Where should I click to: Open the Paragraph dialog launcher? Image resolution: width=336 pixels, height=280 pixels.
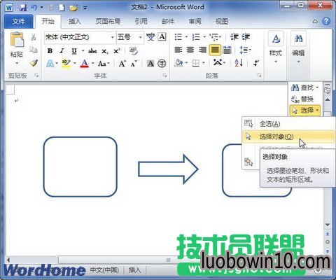tap(259, 75)
